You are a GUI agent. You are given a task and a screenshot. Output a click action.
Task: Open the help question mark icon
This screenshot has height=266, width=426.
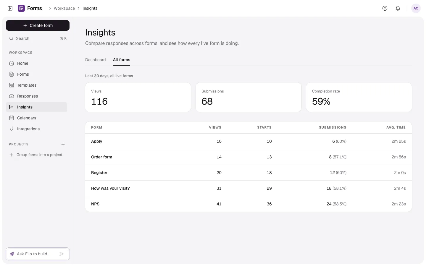(x=385, y=8)
